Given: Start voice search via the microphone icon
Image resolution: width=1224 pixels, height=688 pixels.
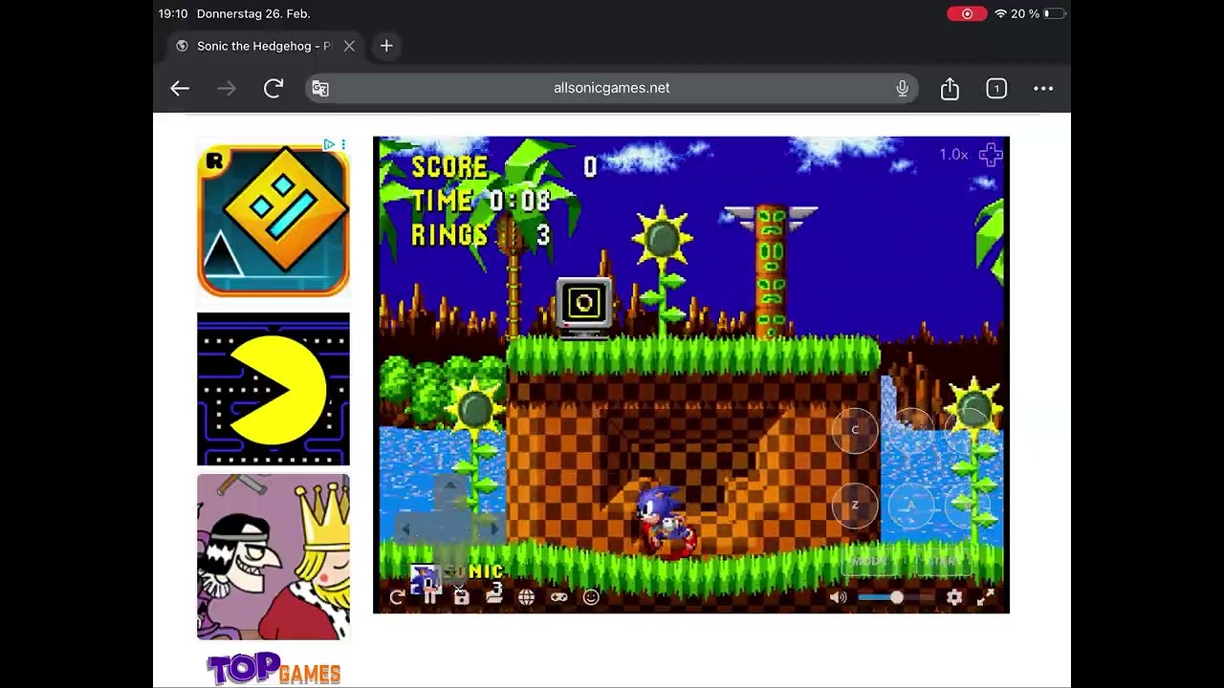Looking at the screenshot, I should (902, 88).
